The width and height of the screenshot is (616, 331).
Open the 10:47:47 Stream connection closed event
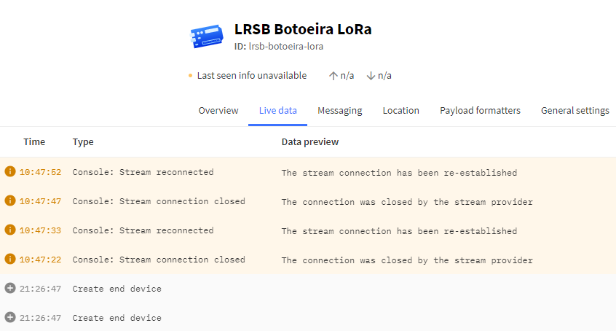click(x=308, y=201)
